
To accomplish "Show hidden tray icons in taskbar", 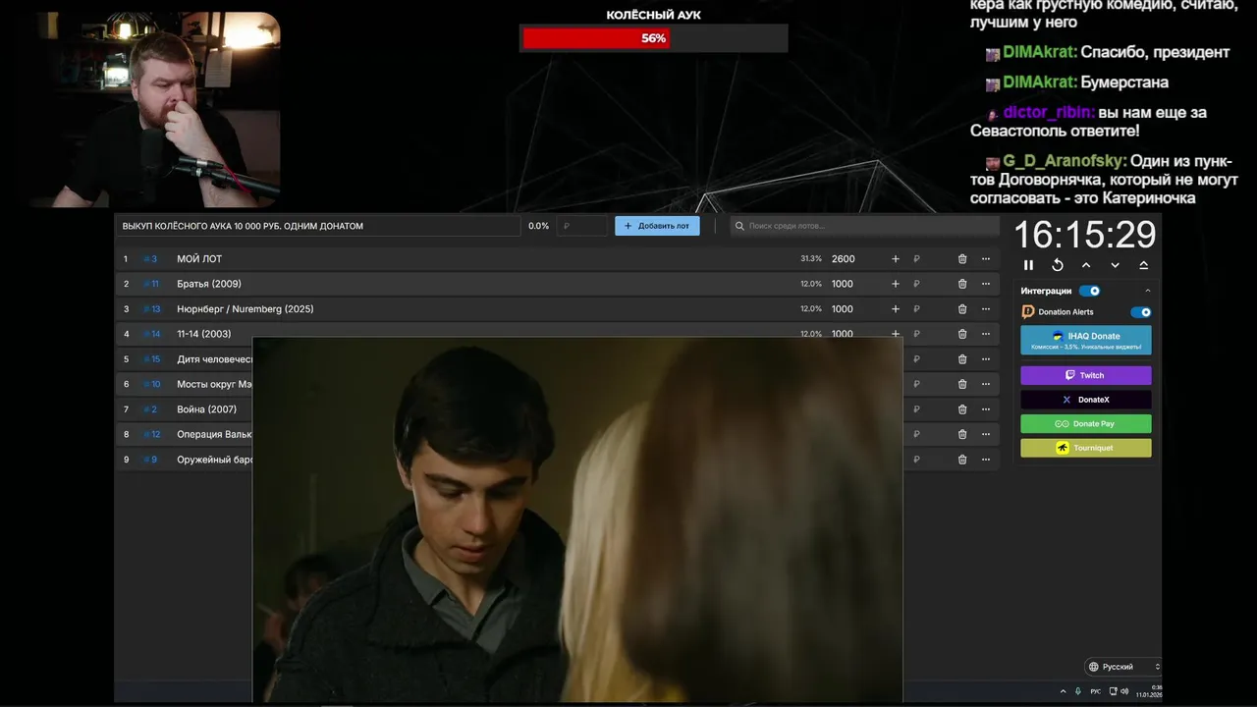I will (x=1063, y=691).
